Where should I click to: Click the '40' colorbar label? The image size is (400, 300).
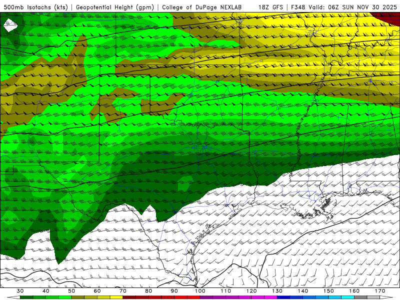(46, 291)
